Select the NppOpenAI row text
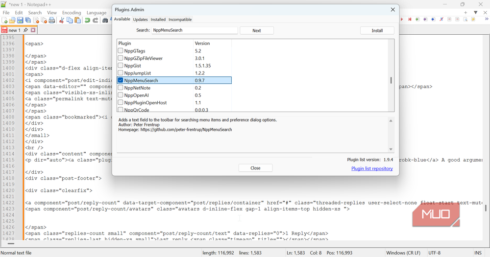 coord(136,95)
